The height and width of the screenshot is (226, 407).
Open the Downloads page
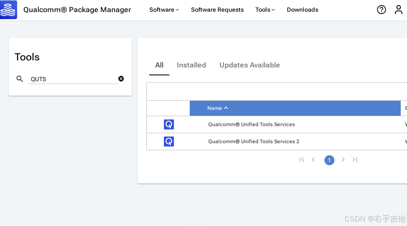[x=302, y=10]
